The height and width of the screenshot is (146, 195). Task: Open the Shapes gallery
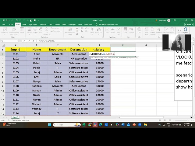click(x=35, y=30)
